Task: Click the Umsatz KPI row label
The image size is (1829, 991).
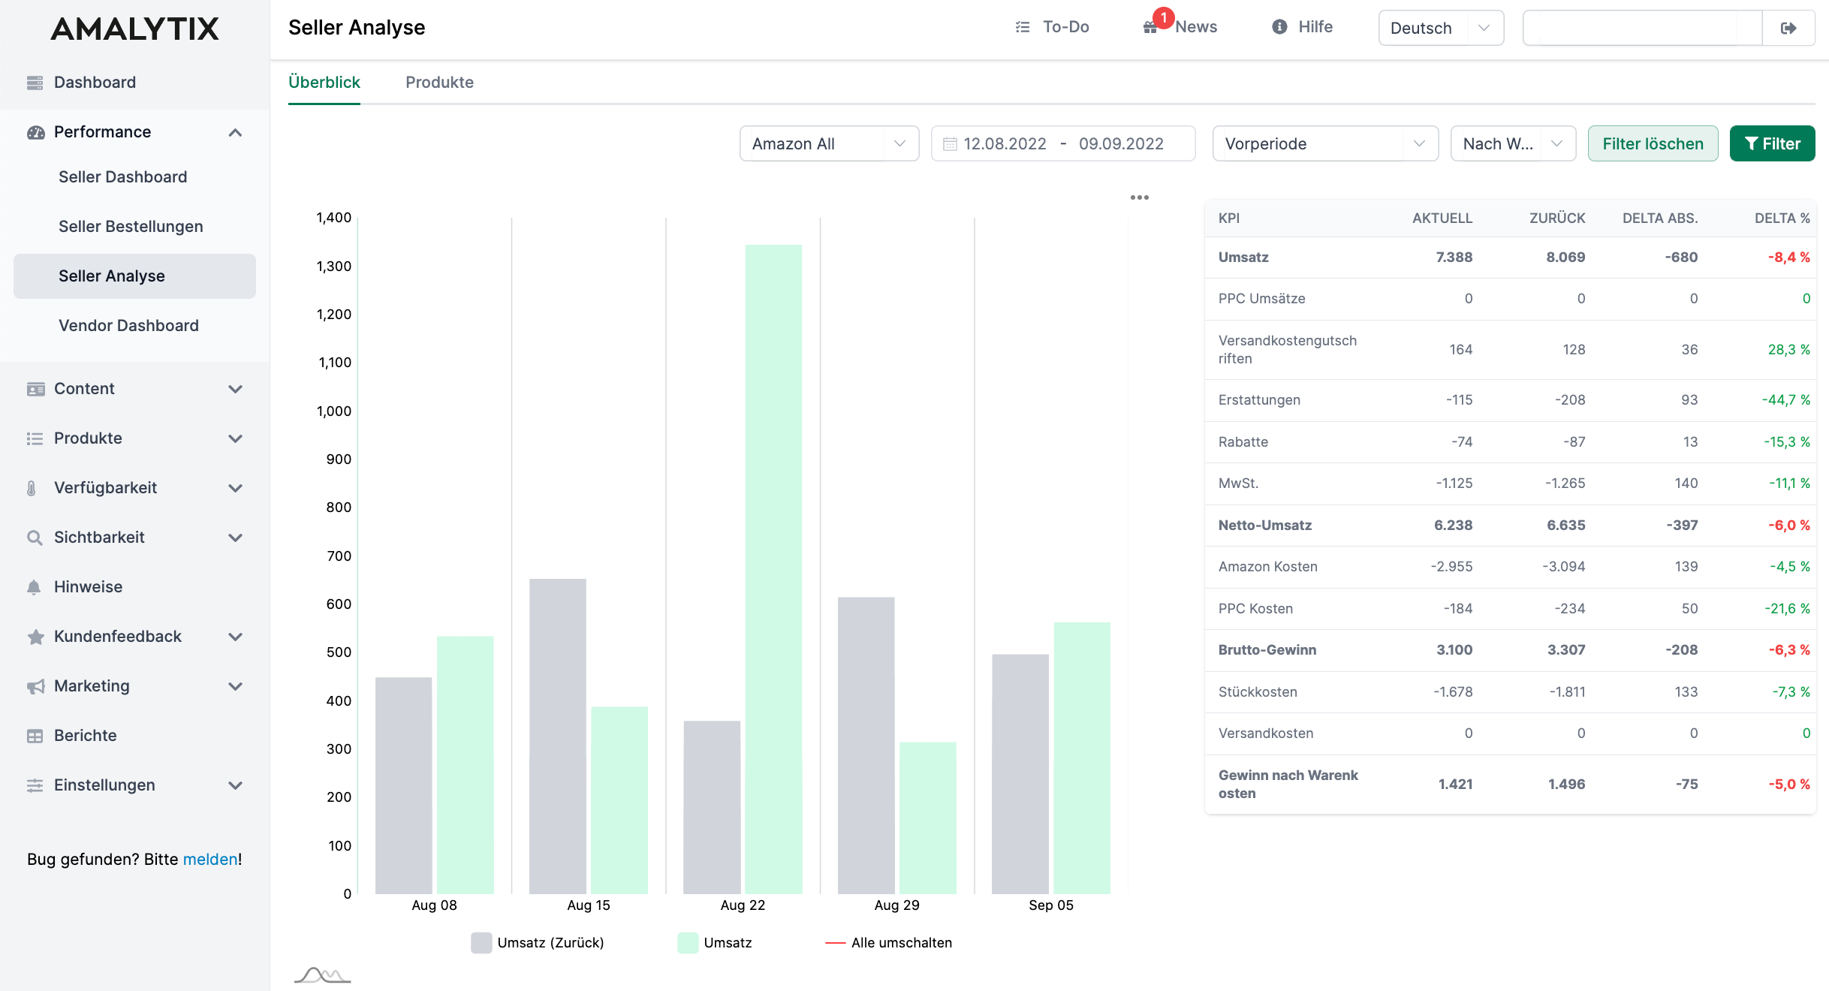Action: pos(1243,258)
